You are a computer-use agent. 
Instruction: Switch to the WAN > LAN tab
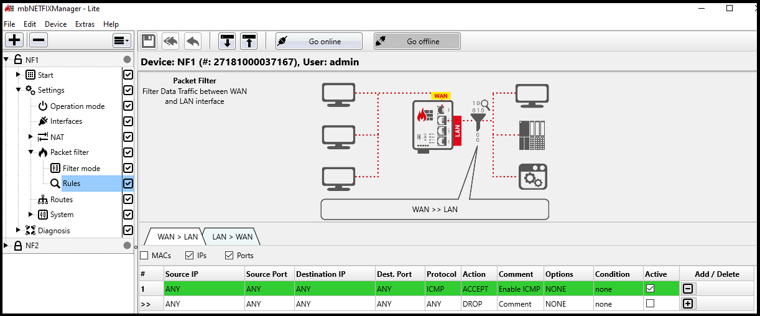(177, 236)
